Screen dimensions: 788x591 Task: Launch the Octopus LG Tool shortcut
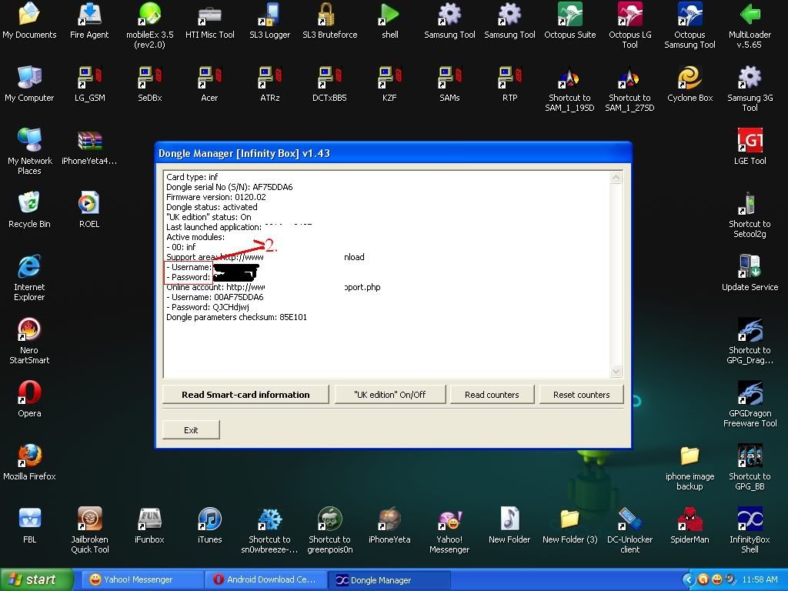click(629, 25)
